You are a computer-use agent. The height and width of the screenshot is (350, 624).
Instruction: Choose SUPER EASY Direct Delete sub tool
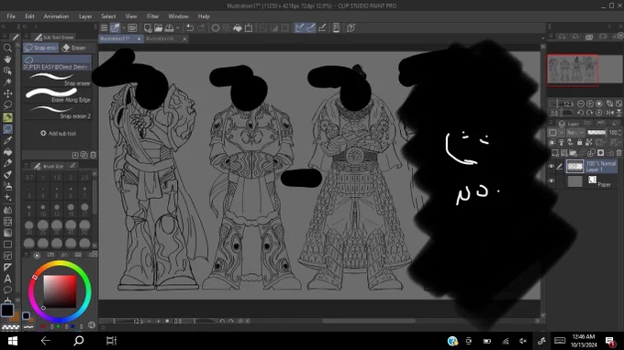click(x=57, y=63)
